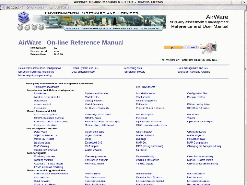Open Timers link
Image resolution: width=247 pixels, height=185 pixels.
point(191,118)
